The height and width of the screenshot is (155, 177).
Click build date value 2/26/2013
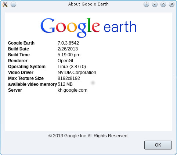coord(68,49)
